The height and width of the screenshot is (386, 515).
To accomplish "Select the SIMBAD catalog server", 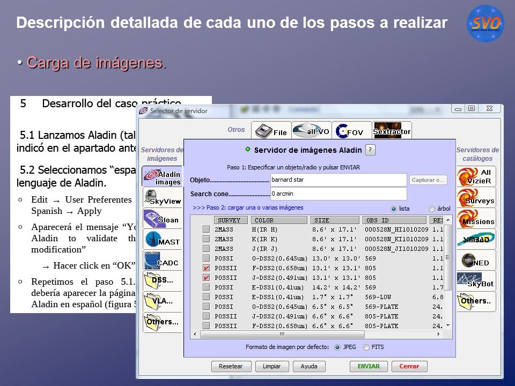I will click(476, 239).
